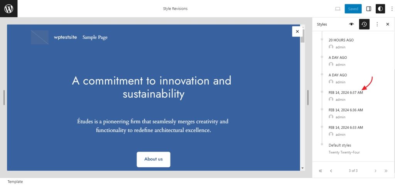Click admin avatar under 6:36 AM revision
This screenshot has width=395, height=185.
(x=331, y=117)
